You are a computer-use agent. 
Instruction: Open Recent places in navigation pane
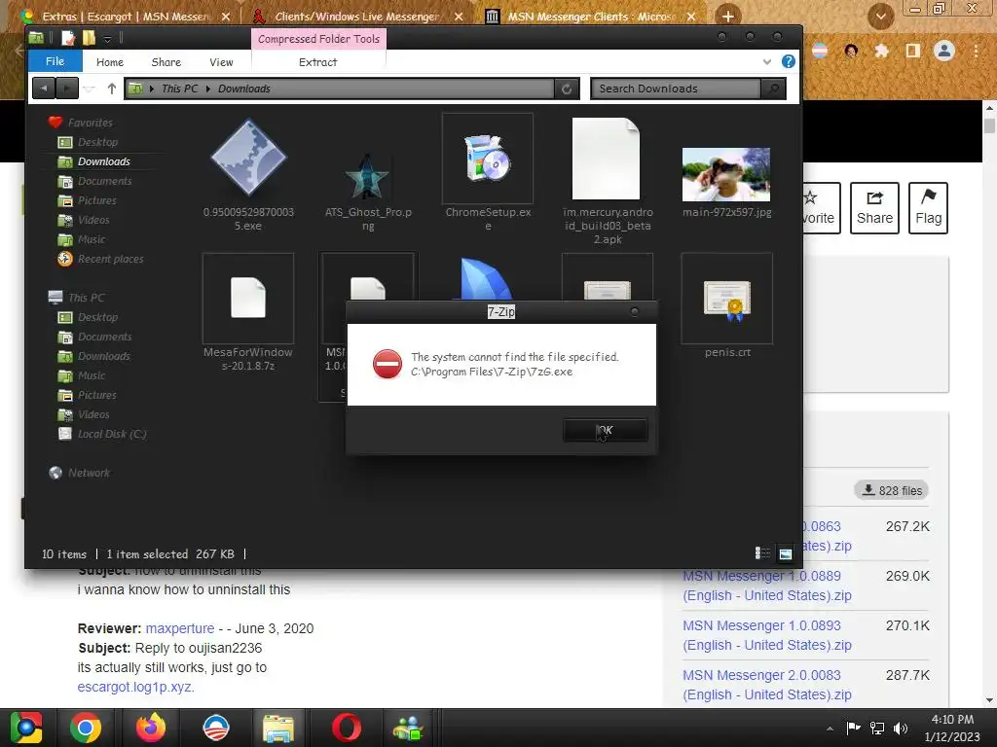(110, 259)
